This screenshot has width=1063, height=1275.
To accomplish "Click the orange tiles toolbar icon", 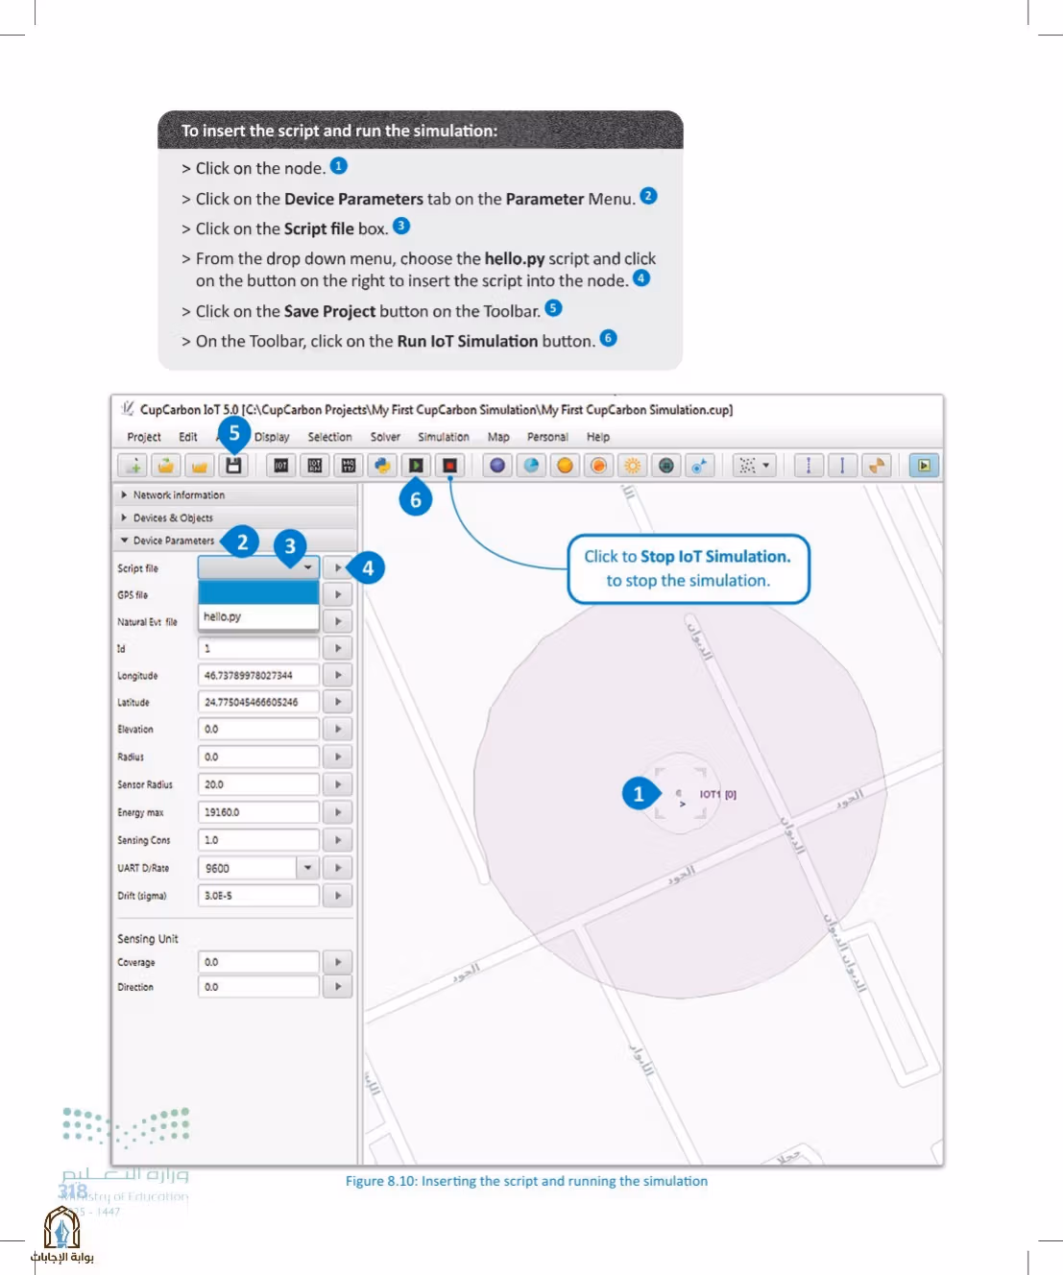I will click(876, 466).
